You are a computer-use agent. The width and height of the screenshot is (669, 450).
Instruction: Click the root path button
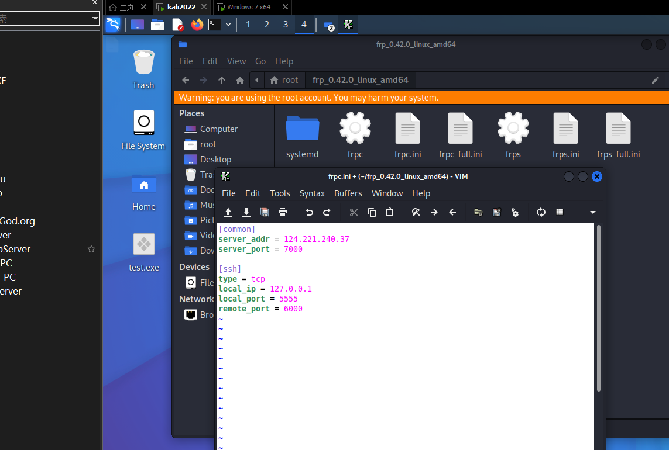[x=284, y=80]
